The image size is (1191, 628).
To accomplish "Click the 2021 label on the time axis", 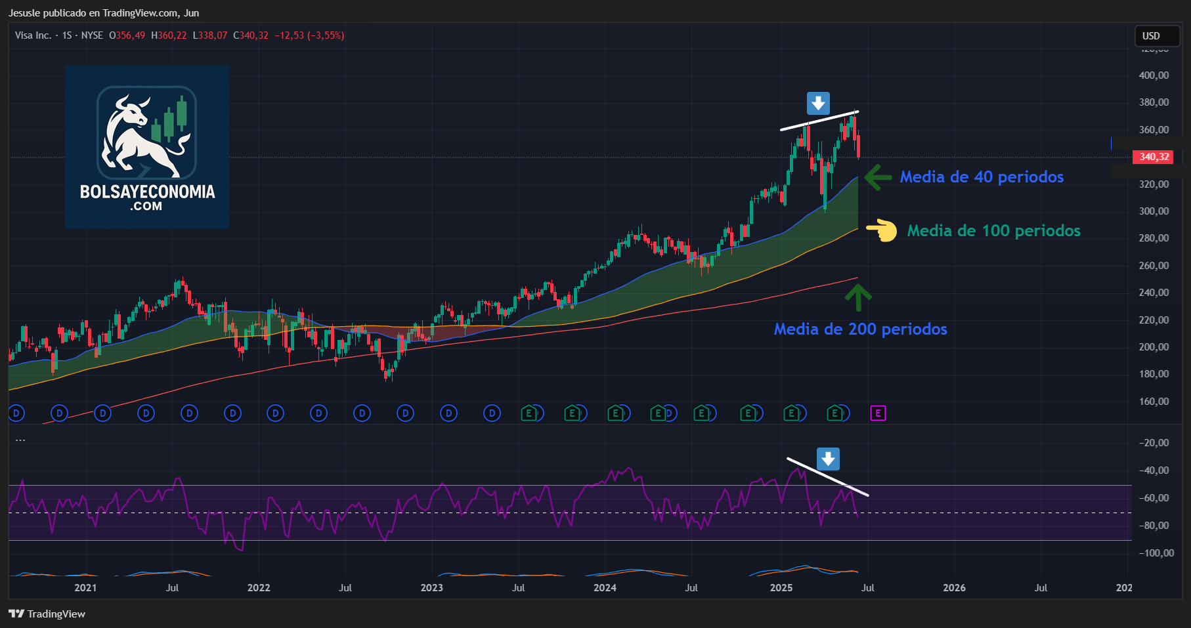I will [x=85, y=588].
